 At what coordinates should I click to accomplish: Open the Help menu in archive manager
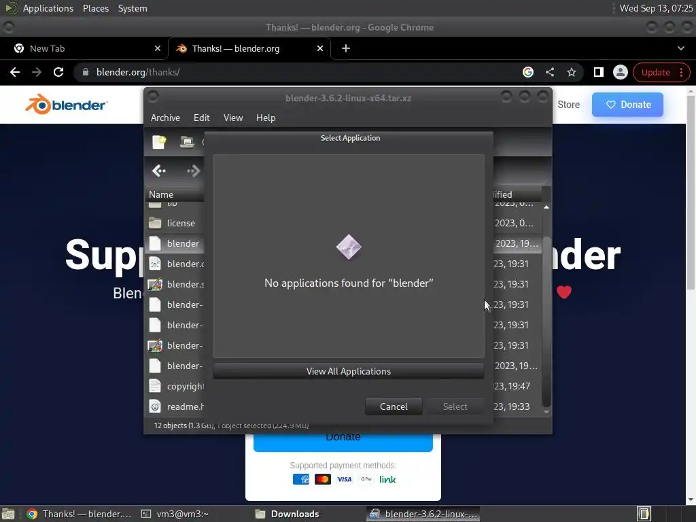266,118
